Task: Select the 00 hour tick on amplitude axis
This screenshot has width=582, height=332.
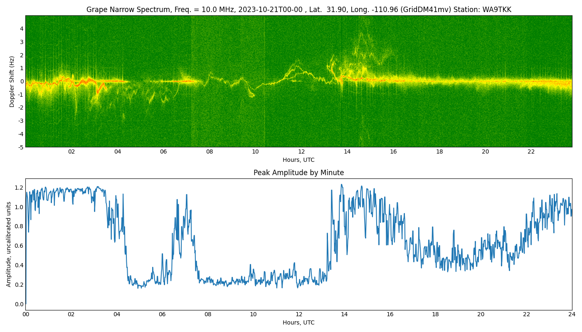Action: tap(26, 314)
